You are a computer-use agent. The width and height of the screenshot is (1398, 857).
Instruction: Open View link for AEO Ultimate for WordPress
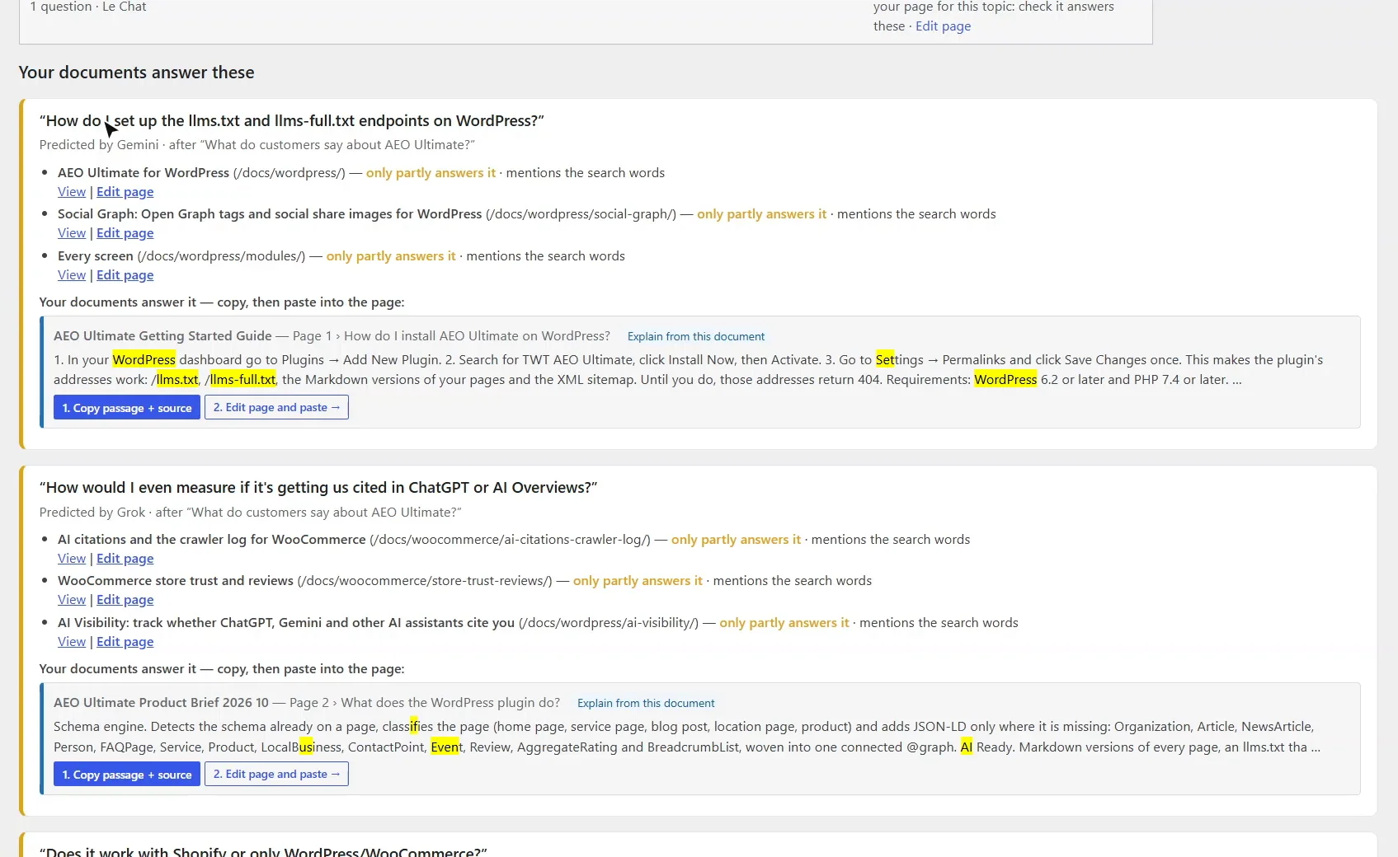72,192
